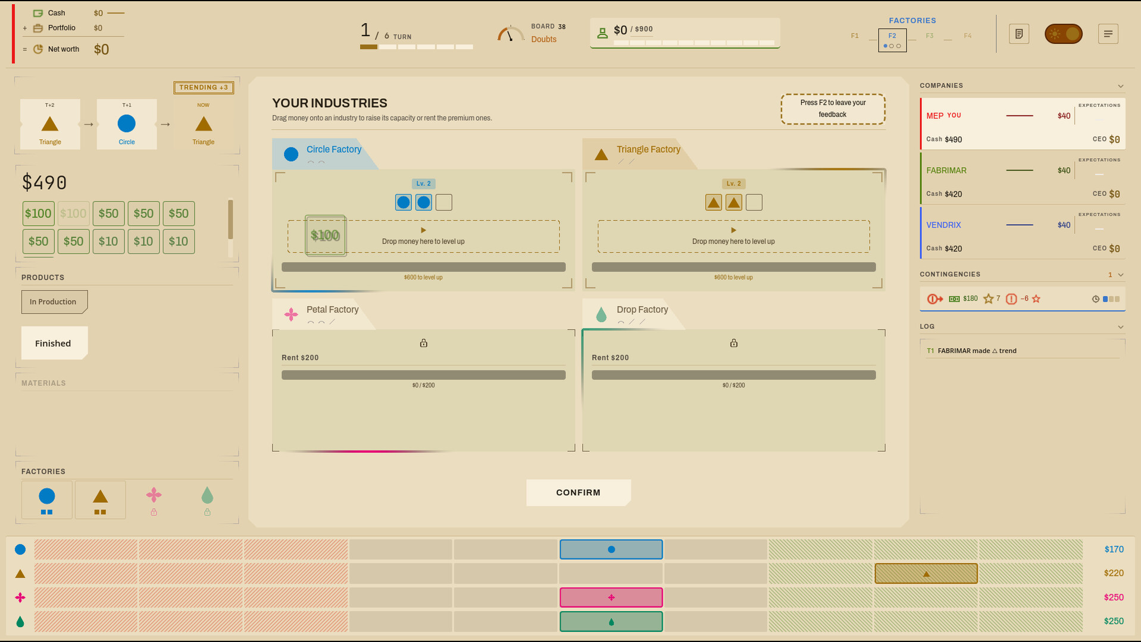Select the VENDRIX company card
The image size is (1141, 642).
point(1023,233)
